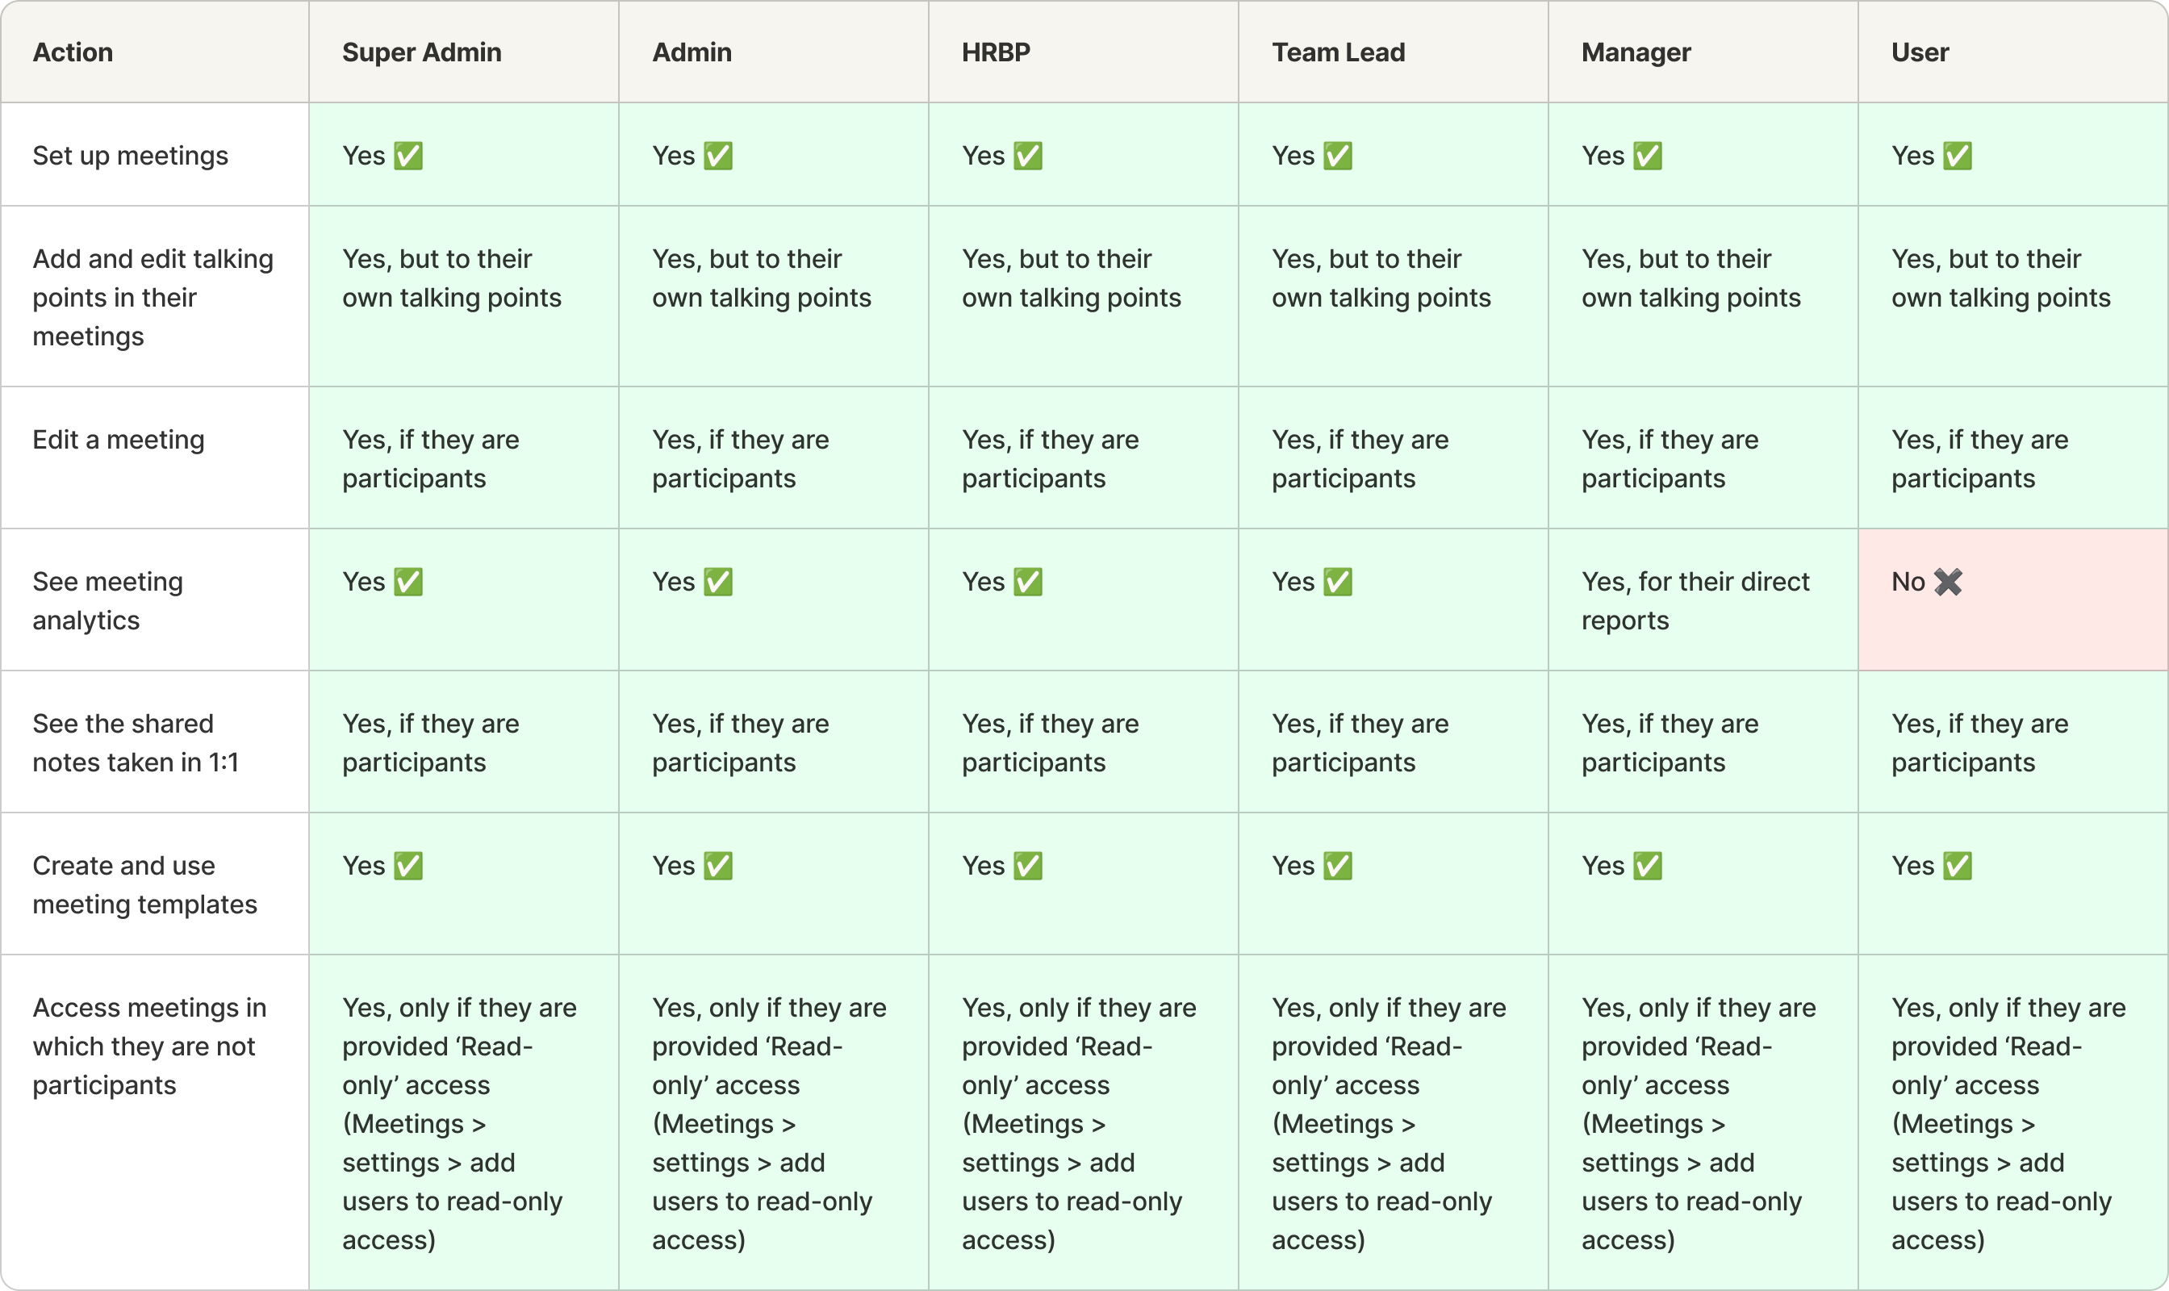Click the Action column header
The image size is (2169, 1291).
click(73, 52)
